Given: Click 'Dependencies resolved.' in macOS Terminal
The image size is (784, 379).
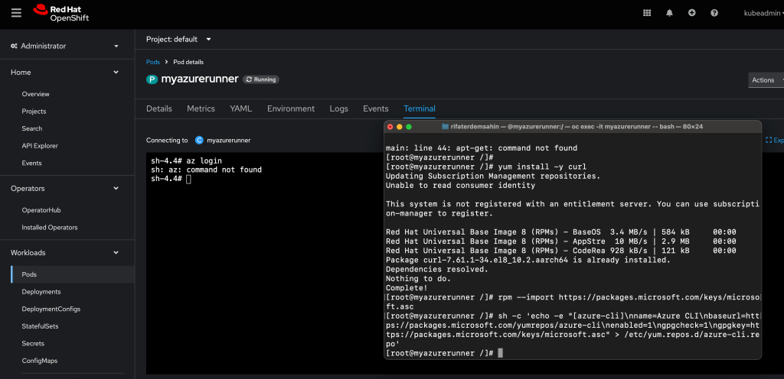Looking at the screenshot, I should pos(437,269).
